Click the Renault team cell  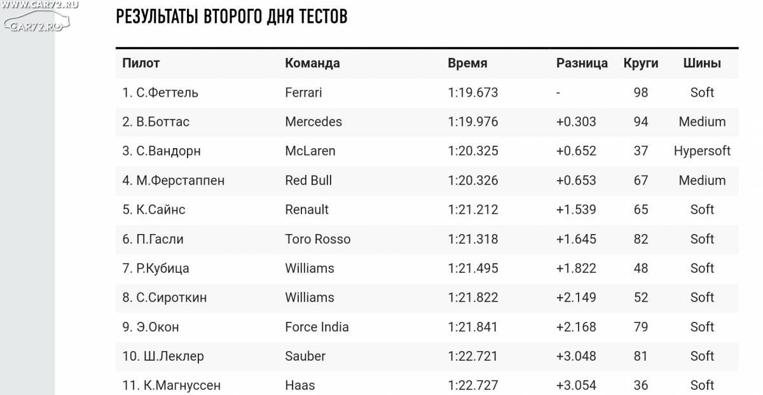pyautogui.click(x=307, y=209)
